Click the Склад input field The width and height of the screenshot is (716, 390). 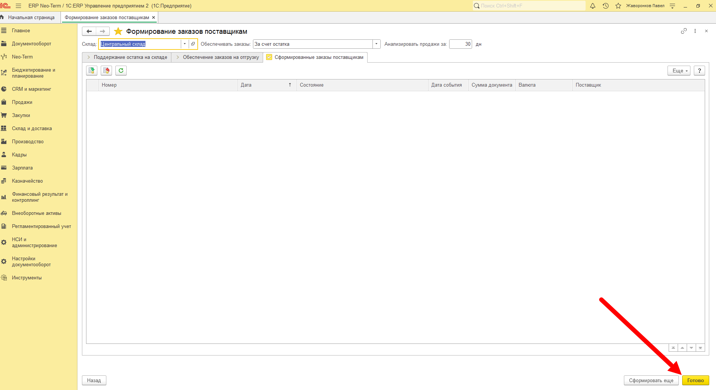pyautogui.click(x=140, y=44)
